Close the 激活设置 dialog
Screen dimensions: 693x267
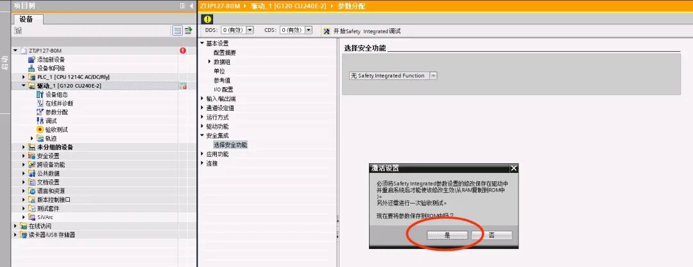tap(513, 168)
